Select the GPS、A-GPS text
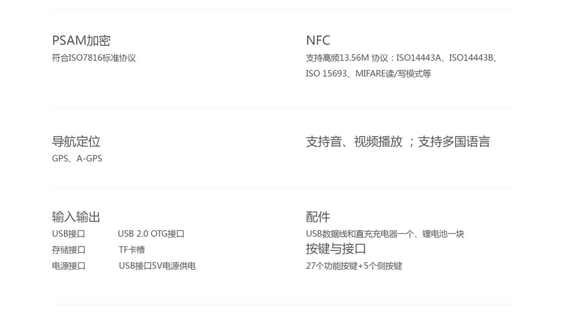 77,159
